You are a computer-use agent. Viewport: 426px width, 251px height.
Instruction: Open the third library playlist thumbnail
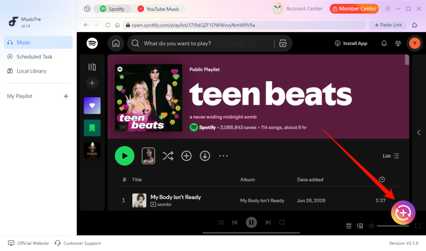[92, 150]
